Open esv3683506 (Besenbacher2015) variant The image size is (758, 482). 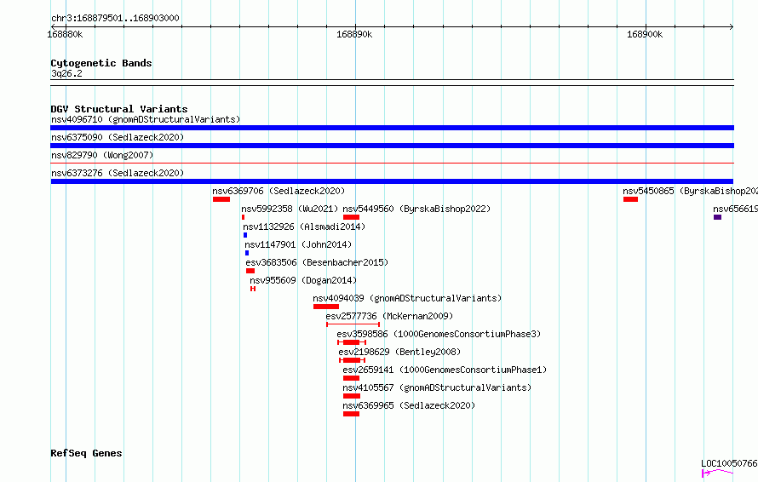(317, 262)
